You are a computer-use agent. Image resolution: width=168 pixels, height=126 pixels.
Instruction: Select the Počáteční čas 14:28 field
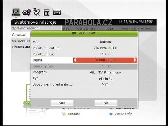coord(84,54)
